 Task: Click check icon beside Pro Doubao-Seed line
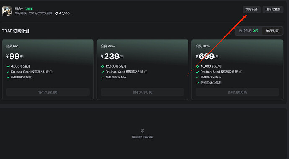point(8,72)
